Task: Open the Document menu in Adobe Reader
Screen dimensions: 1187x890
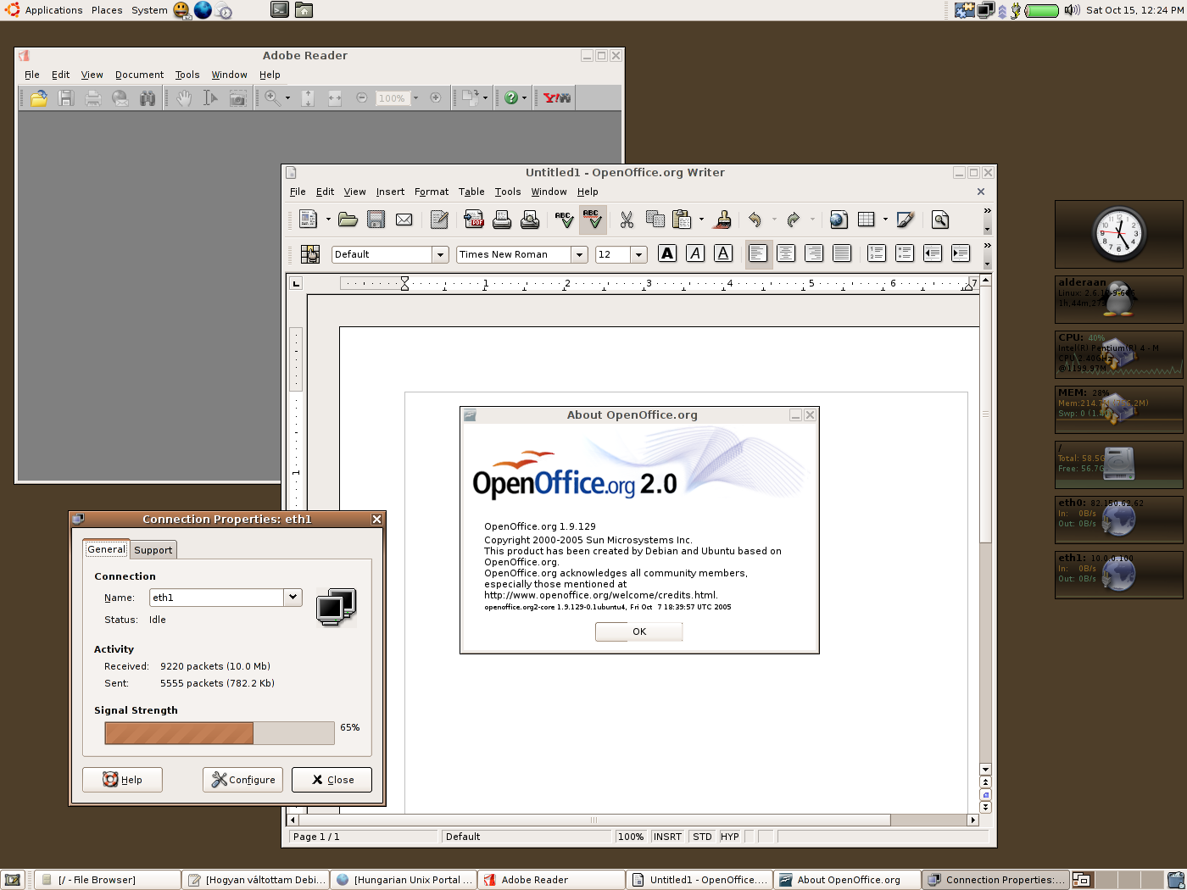Action: tap(139, 75)
